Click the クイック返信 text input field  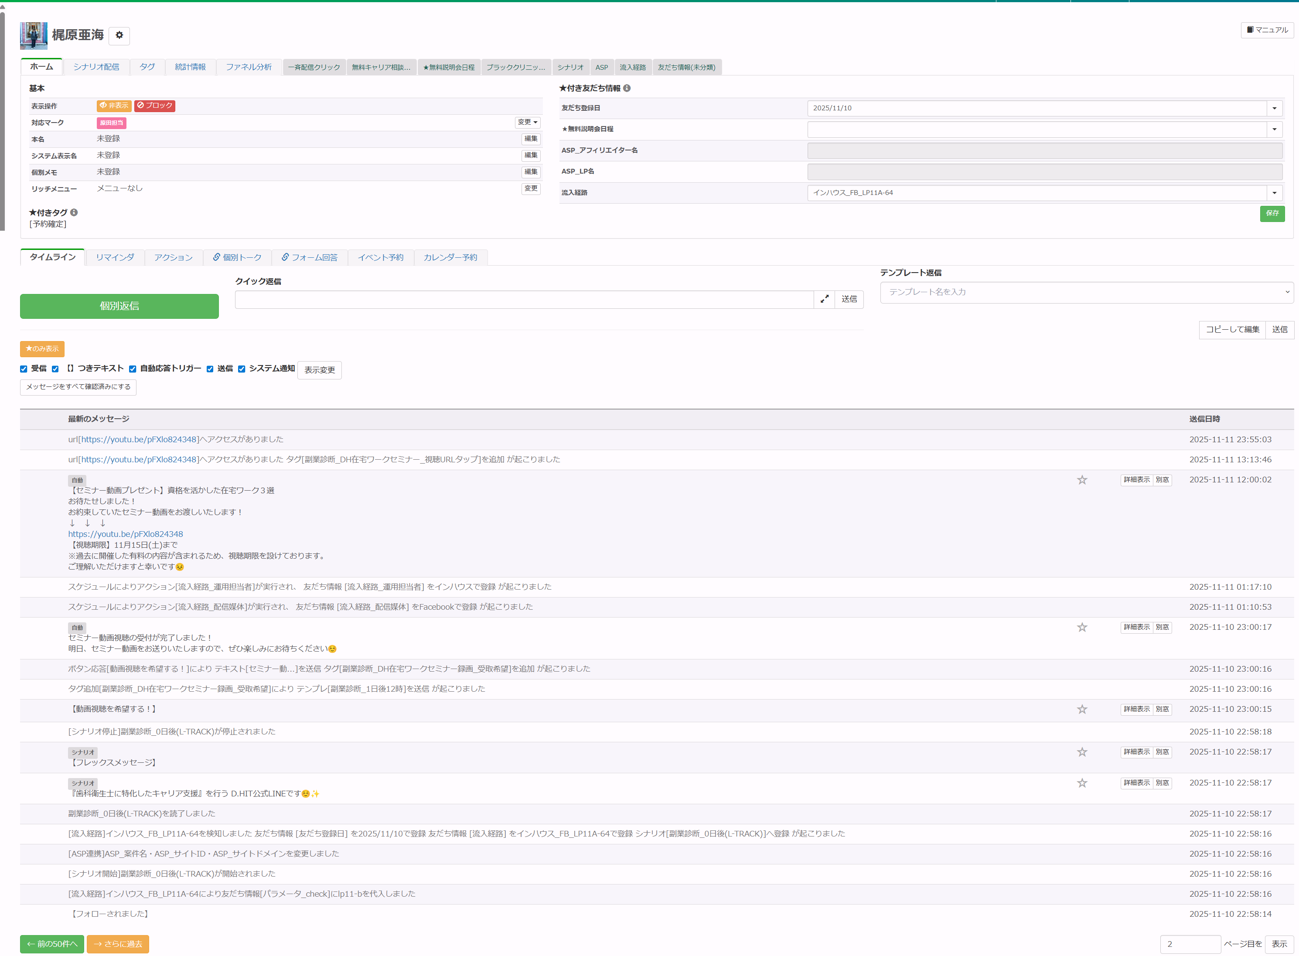(x=524, y=299)
